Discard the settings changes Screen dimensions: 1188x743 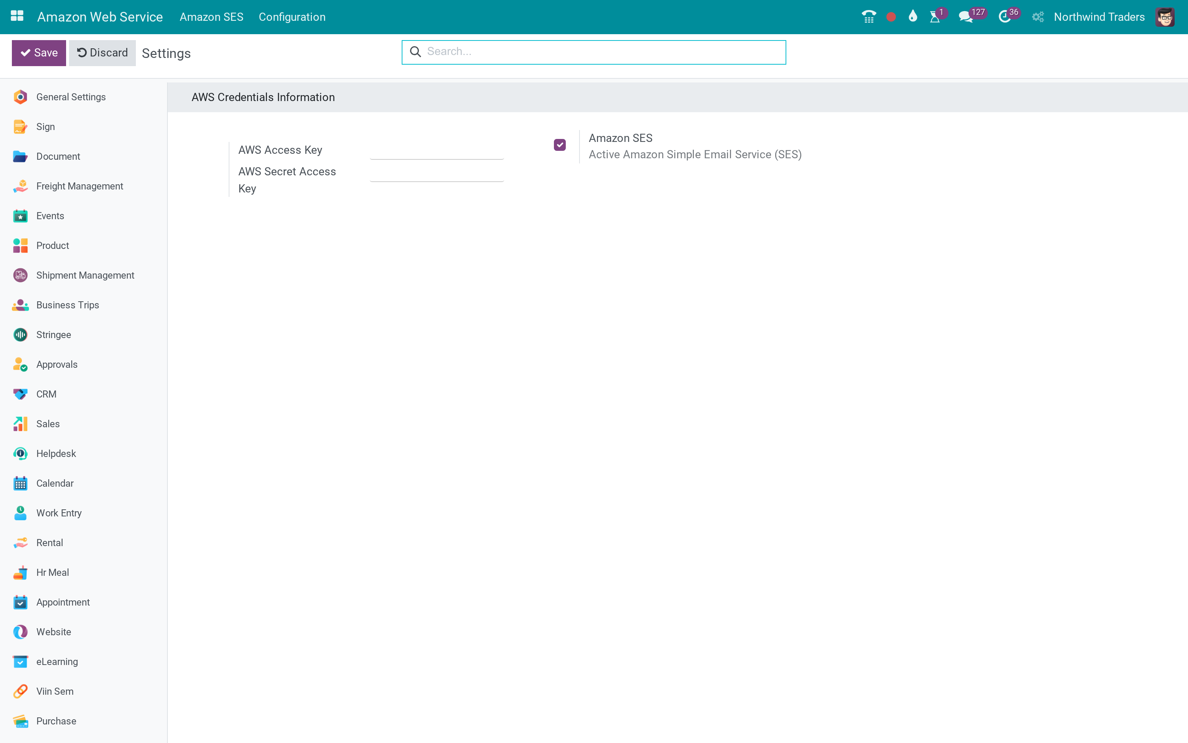102,53
